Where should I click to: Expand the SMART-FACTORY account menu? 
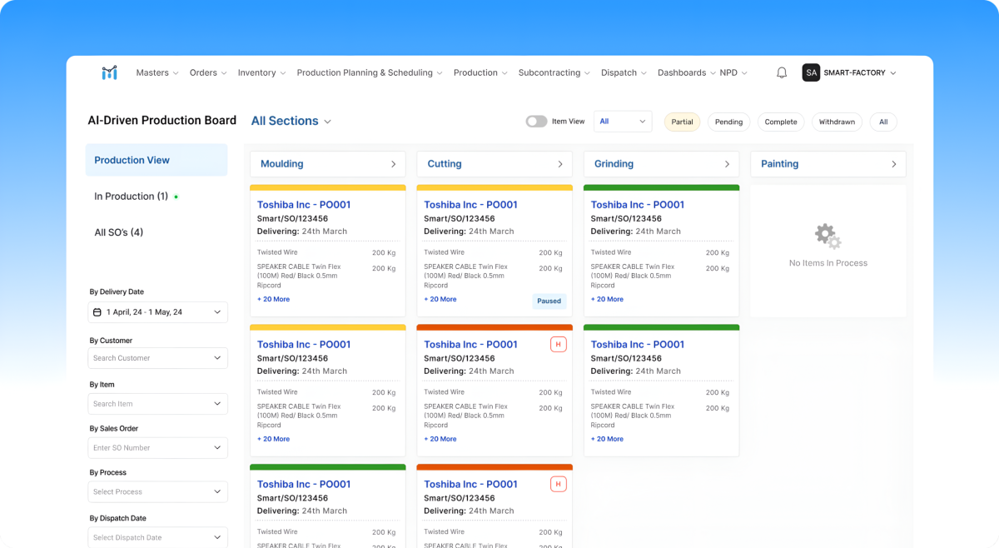(860, 73)
